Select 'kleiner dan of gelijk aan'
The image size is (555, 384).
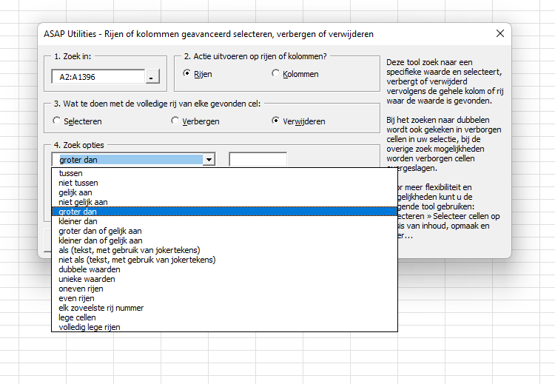(x=224, y=240)
